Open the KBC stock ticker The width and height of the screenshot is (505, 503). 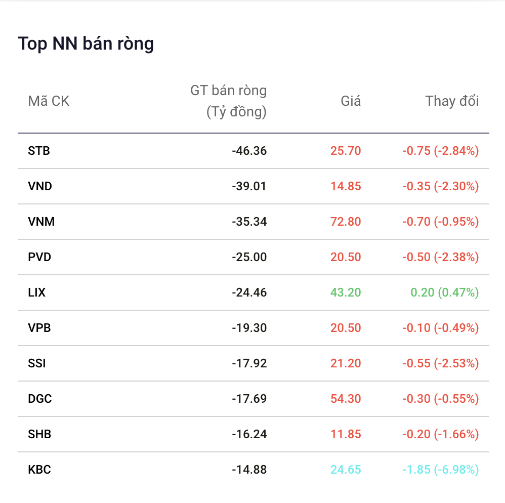39,470
